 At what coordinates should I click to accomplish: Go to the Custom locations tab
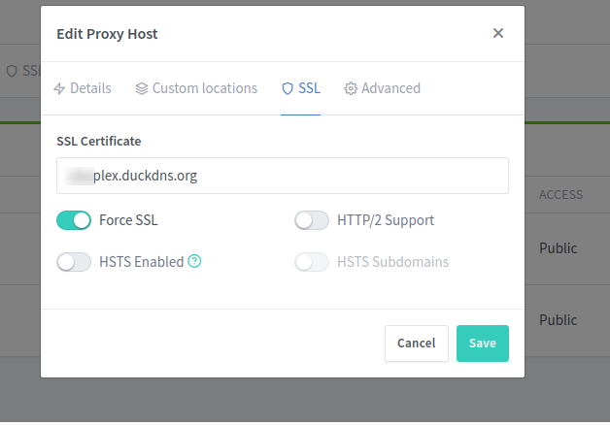pos(205,88)
